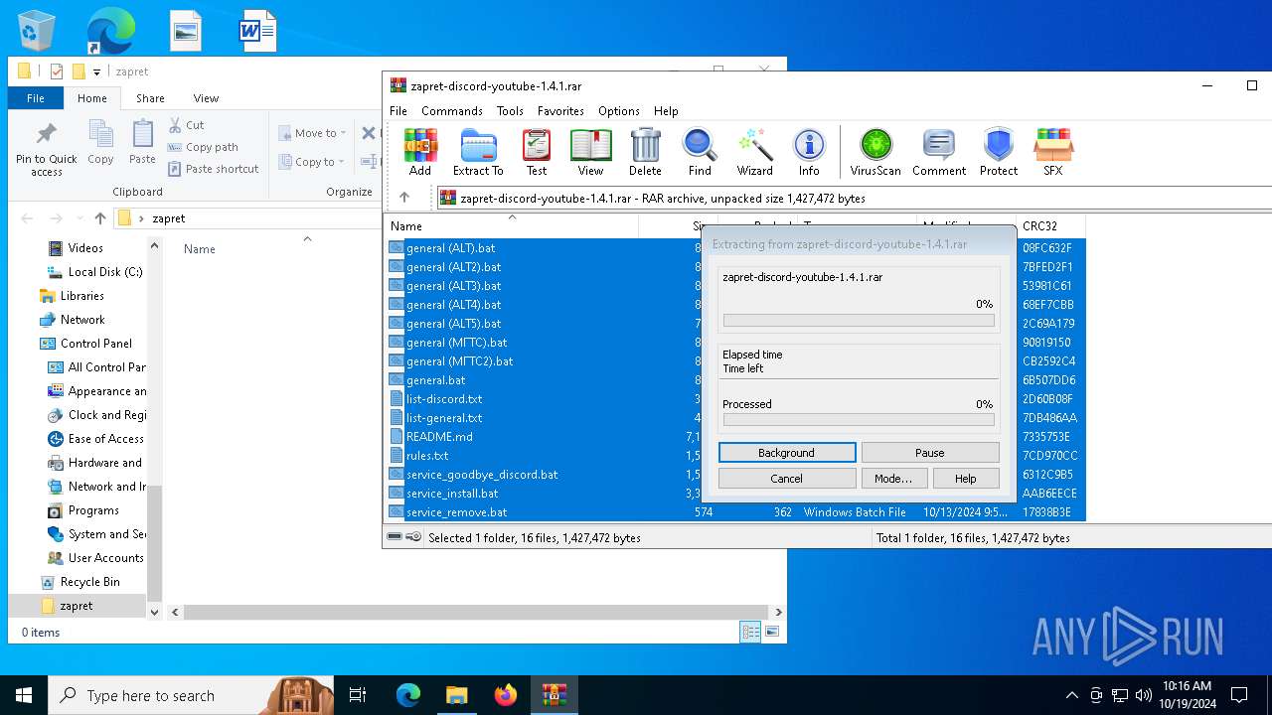Select Network in Explorer navigation pane
This screenshot has width=1272, height=715.
pos(73,320)
